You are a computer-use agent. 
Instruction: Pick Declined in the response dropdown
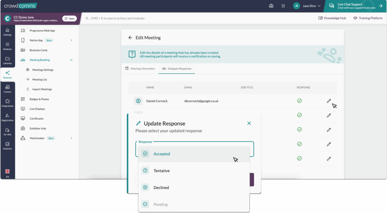[x=161, y=188]
